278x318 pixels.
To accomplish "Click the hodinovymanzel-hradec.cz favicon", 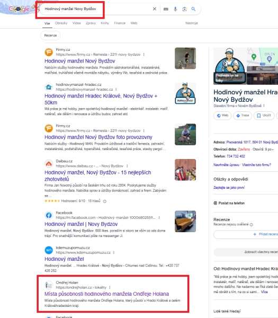I will [x=49, y=87].
